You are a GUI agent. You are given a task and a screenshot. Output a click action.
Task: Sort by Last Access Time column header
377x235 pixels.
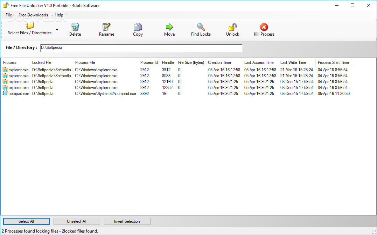click(x=260, y=63)
